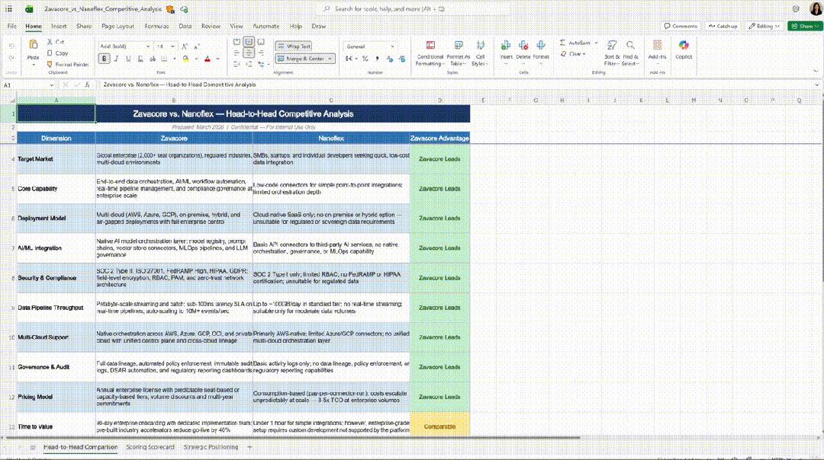Toggle Bold formatting button

tap(105, 59)
